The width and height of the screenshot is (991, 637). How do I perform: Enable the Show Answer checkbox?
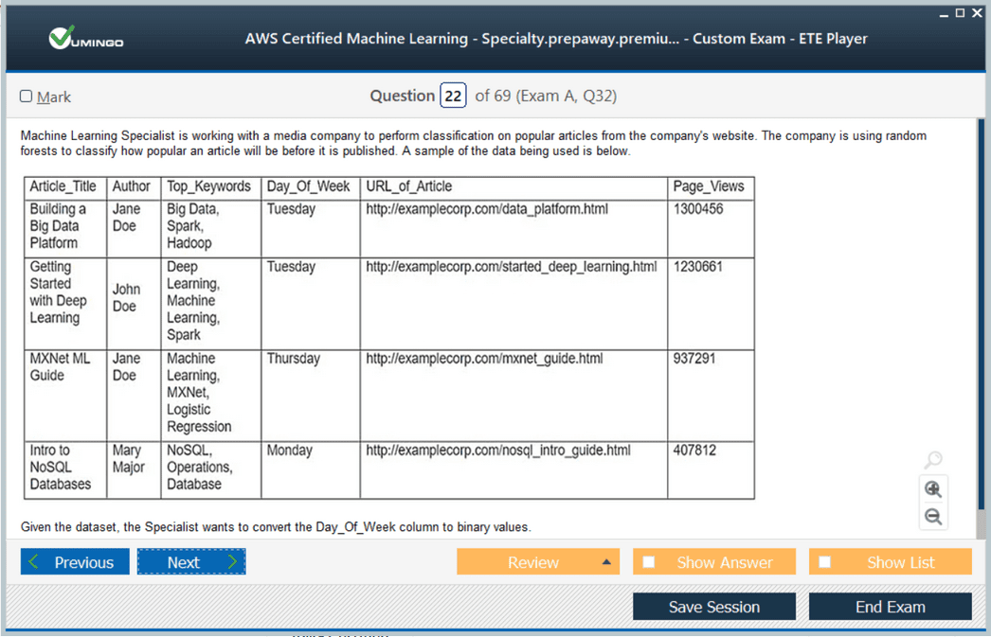pyautogui.click(x=649, y=562)
